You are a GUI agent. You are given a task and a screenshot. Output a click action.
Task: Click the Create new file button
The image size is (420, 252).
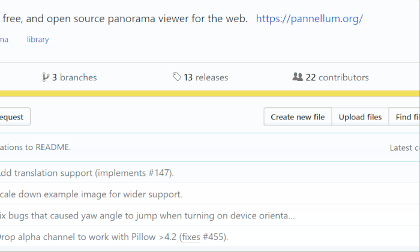[x=298, y=117]
